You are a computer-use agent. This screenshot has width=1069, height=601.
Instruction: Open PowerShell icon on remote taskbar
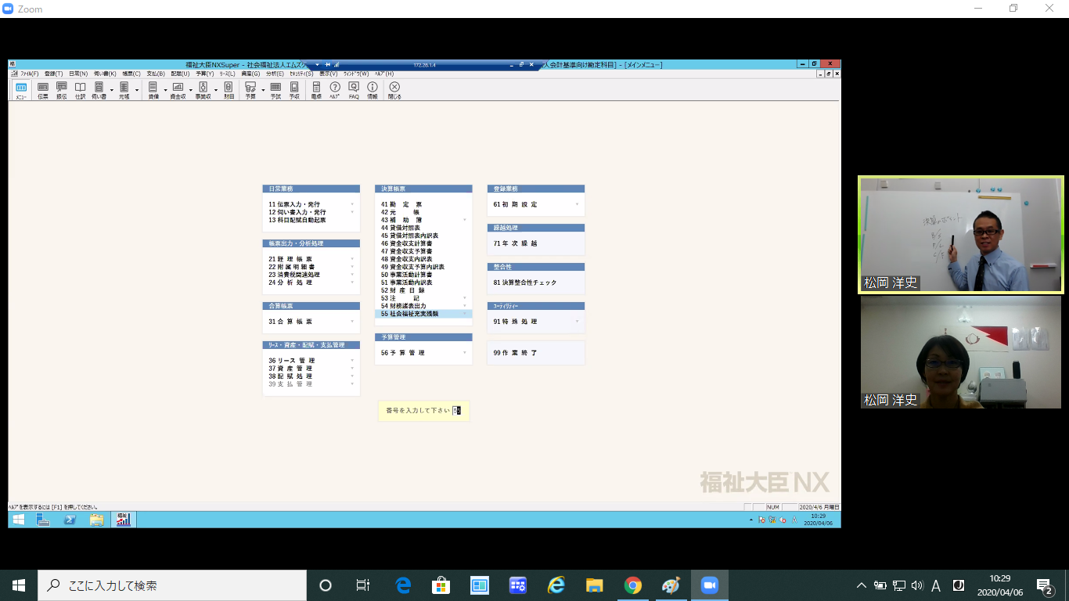click(70, 520)
